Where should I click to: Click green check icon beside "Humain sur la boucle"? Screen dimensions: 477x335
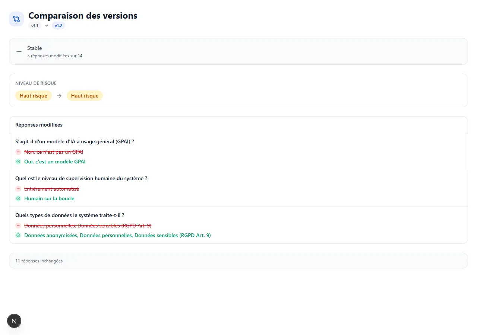coord(18,198)
